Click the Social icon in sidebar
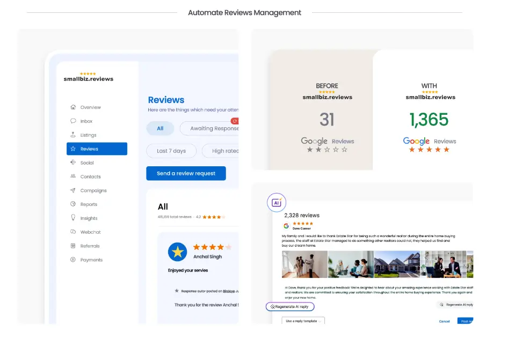Viewport: 530px width, 347px height. 73,163
